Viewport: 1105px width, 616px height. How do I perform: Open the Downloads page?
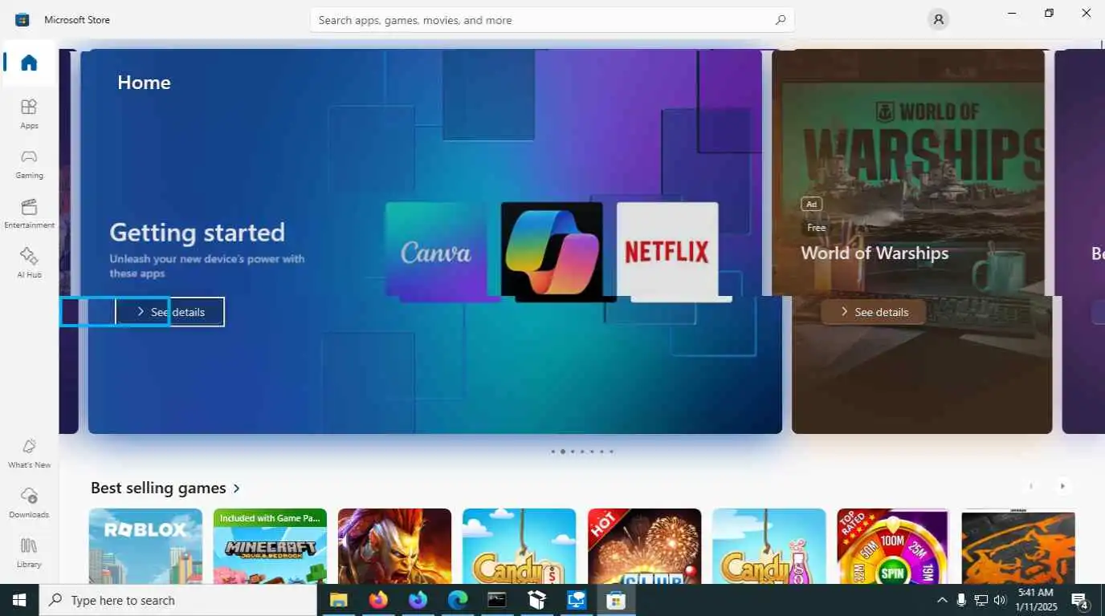click(x=29, y=503)
